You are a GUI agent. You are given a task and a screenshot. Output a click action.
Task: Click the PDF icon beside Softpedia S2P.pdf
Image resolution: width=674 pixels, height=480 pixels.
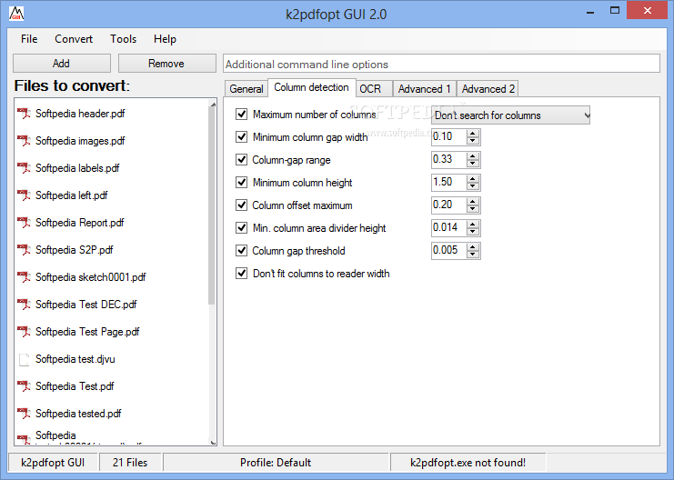(x=24, y=250)
